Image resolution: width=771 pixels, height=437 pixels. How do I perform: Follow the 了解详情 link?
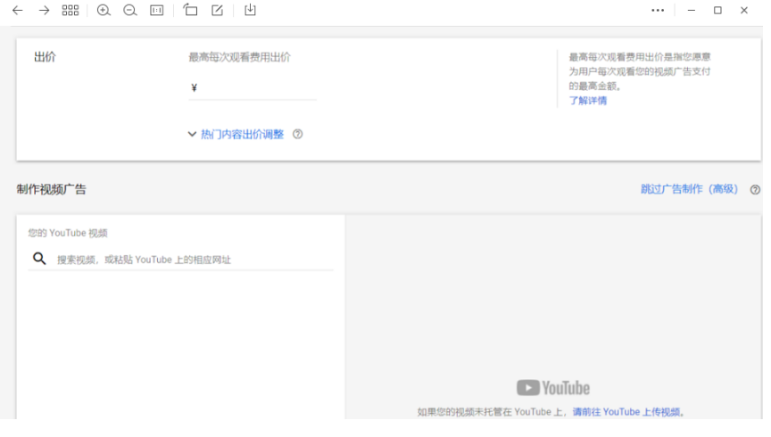(588, 101)
